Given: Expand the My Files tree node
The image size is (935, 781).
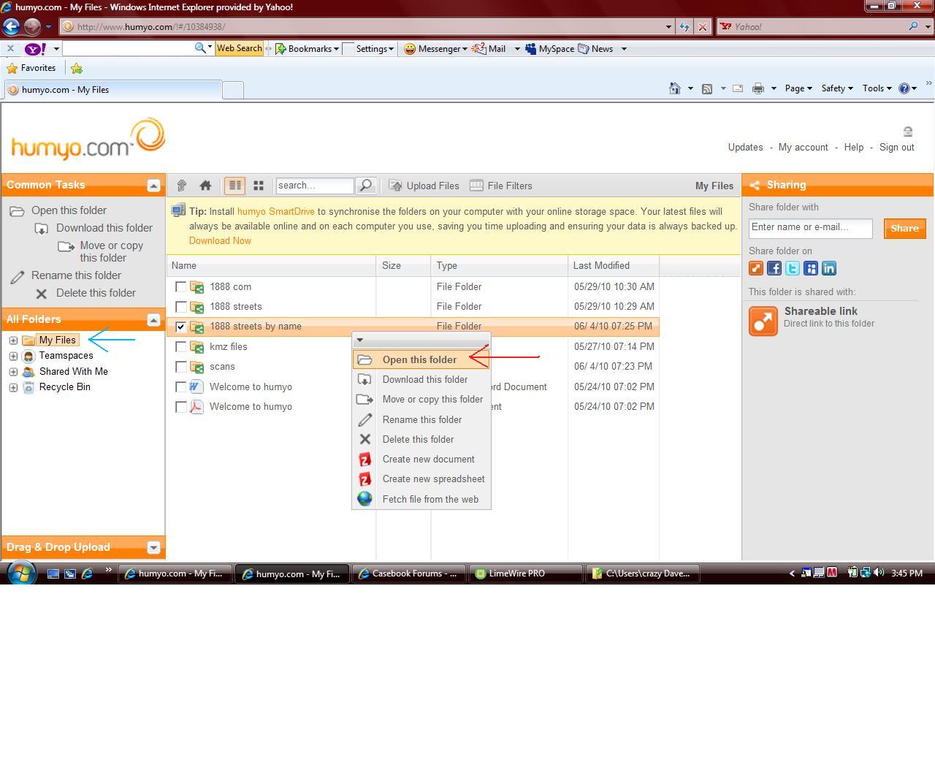Looking at the screenshot, I should coord(13,340).
